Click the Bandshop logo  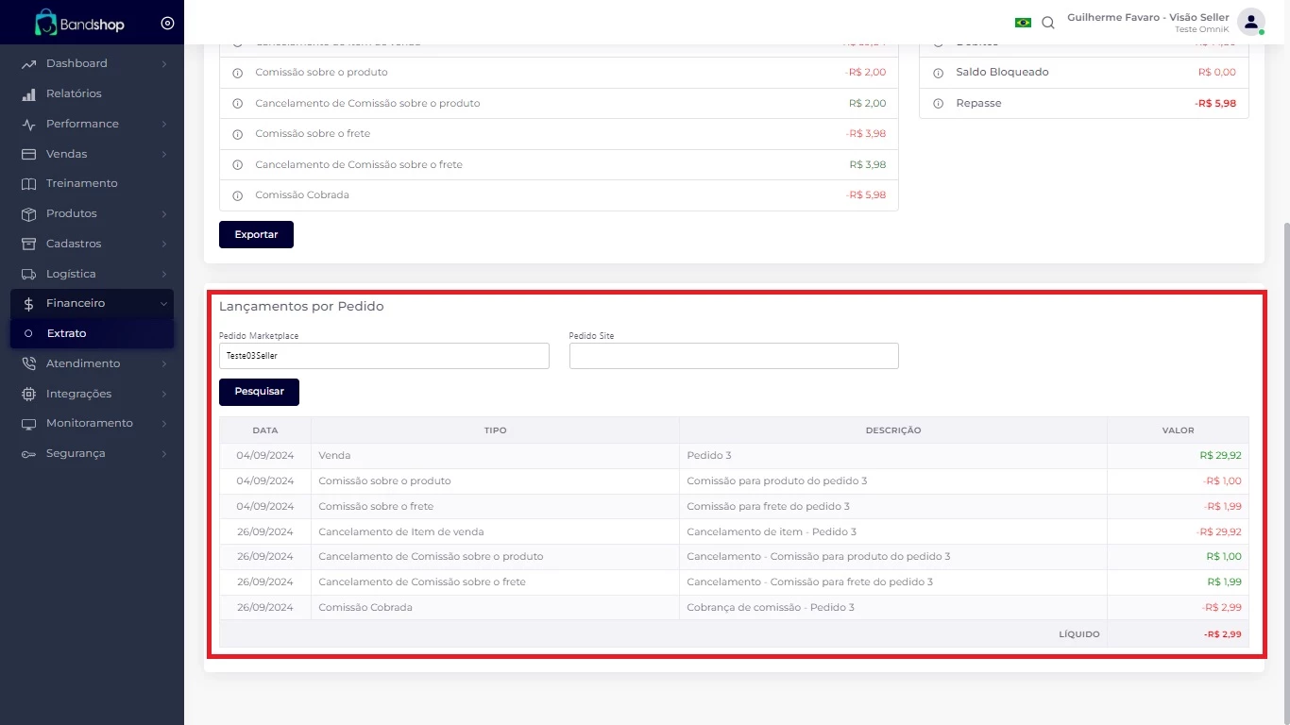point(79,23)
